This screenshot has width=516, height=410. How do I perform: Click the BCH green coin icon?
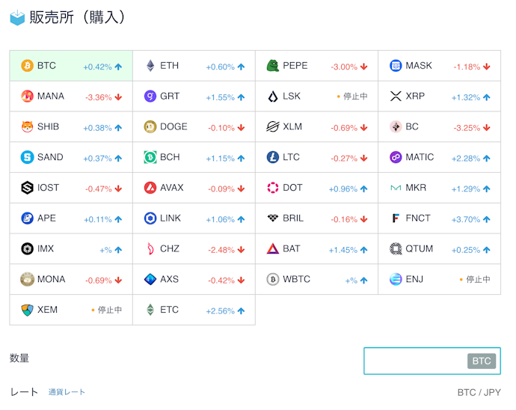[x=150, y=157]
